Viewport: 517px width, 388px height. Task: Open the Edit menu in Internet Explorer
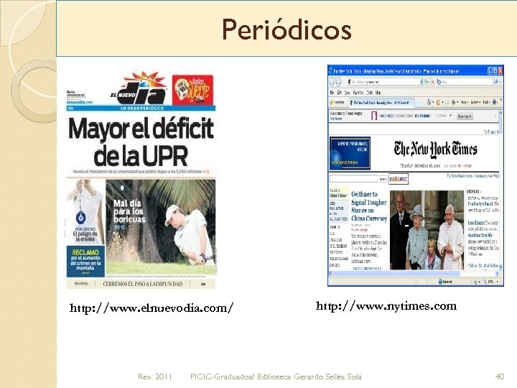tap(339, 93)
